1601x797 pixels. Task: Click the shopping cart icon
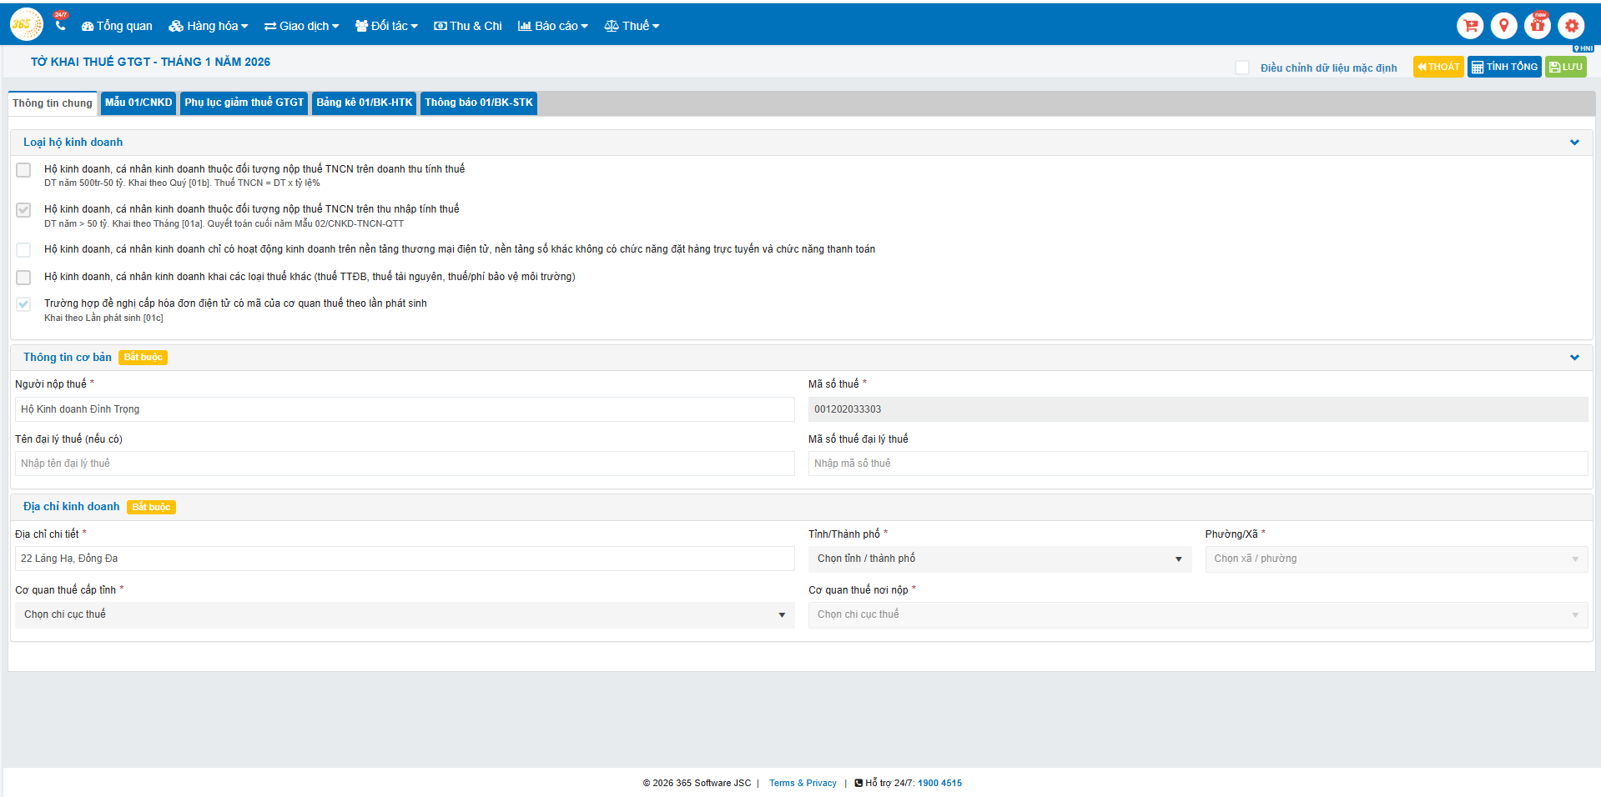pos(1470,26)
